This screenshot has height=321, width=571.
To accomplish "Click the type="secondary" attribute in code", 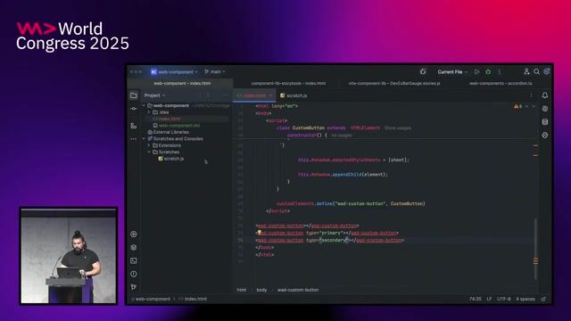I will [328, 240].
